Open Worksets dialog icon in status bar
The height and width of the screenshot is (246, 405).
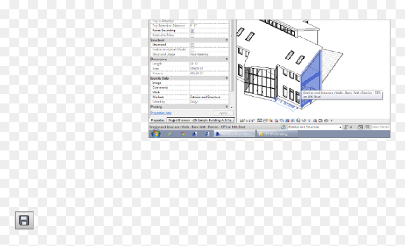[283, 127]
